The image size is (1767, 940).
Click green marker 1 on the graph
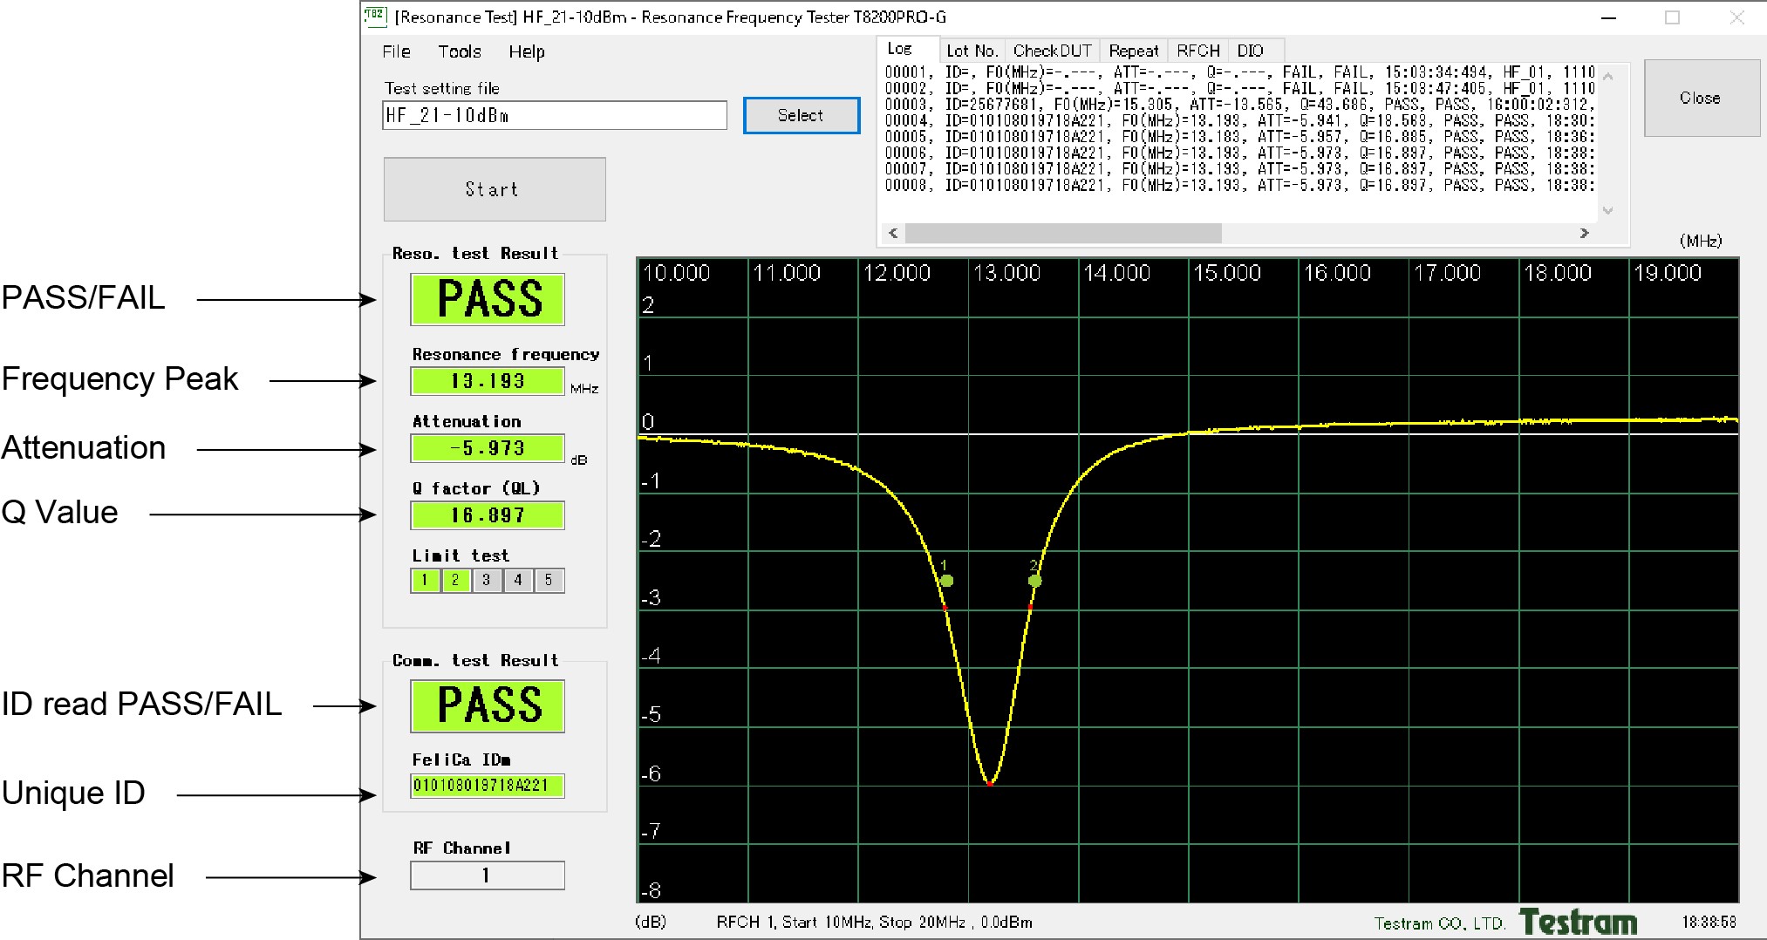click(x=946, y=581)
